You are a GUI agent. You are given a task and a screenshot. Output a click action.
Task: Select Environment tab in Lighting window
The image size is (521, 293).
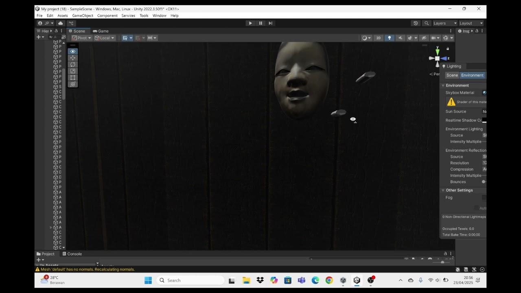click(472, 75)
